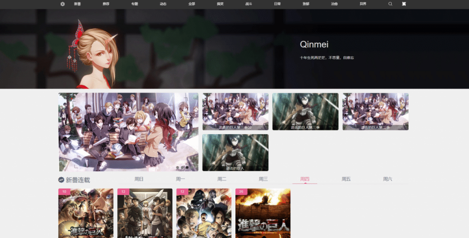Select the first carousel indicator dot
The height and width of the screenshot is (238, 469).
coord(178,167)
